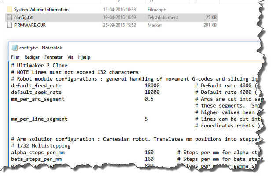The image size is (273, 179).
Task: Click the 25 KB size value
Action: pyautogui.click(x=211, y=18)
